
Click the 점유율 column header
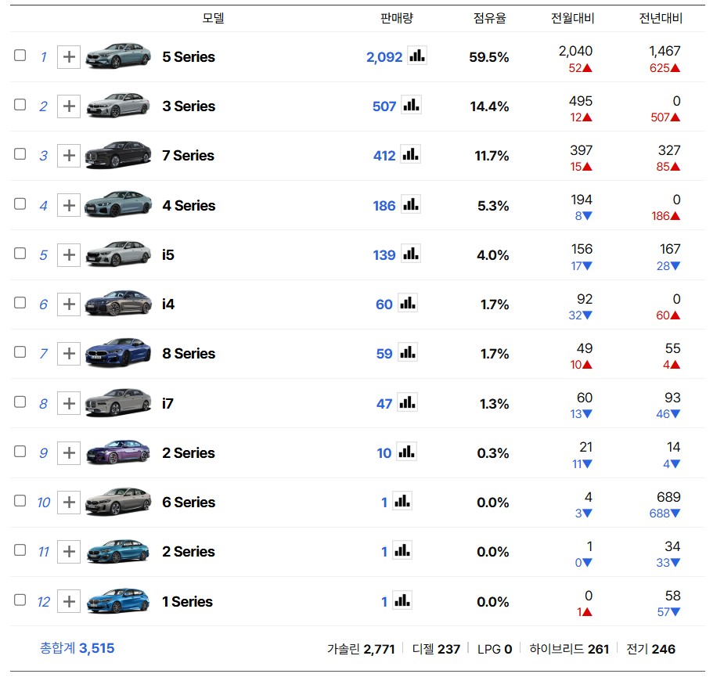point(489,18)
